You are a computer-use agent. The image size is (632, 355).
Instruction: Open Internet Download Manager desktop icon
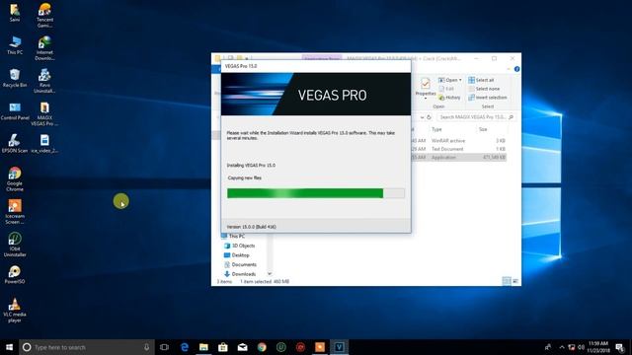click(44, 48)
